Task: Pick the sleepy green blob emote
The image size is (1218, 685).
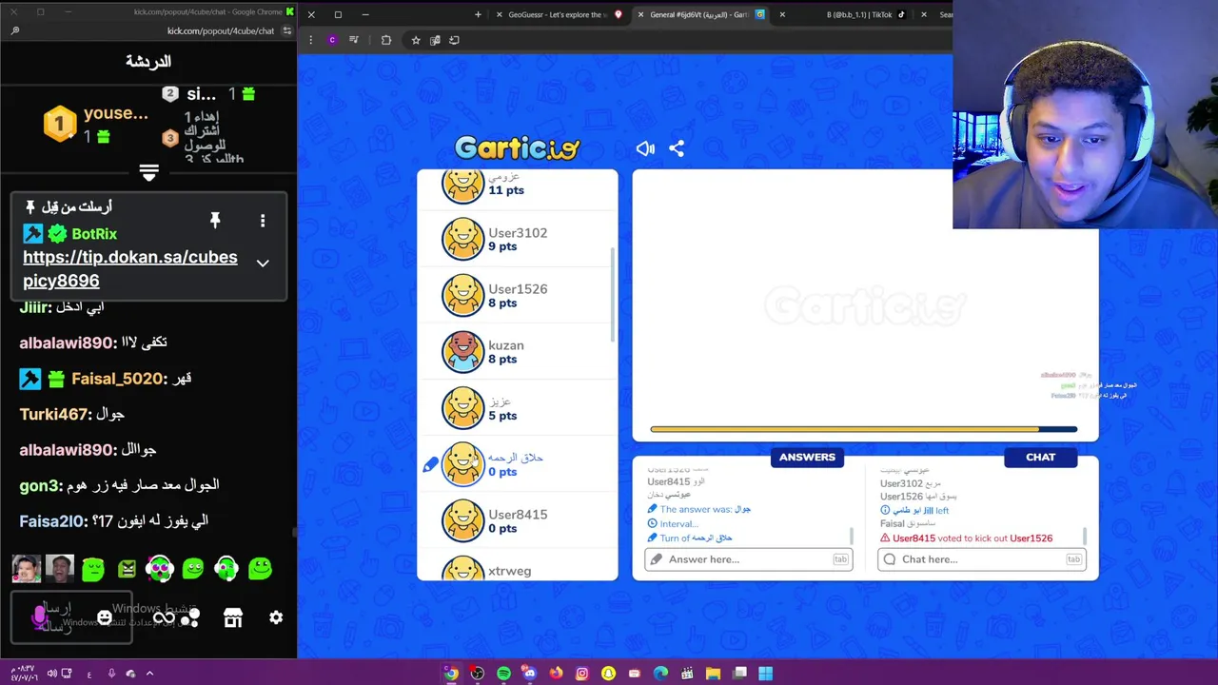Action: tap(92, 569)
